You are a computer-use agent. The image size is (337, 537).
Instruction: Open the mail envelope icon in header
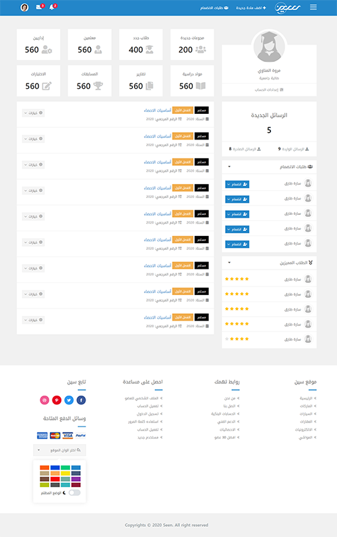tap(38, 7)
